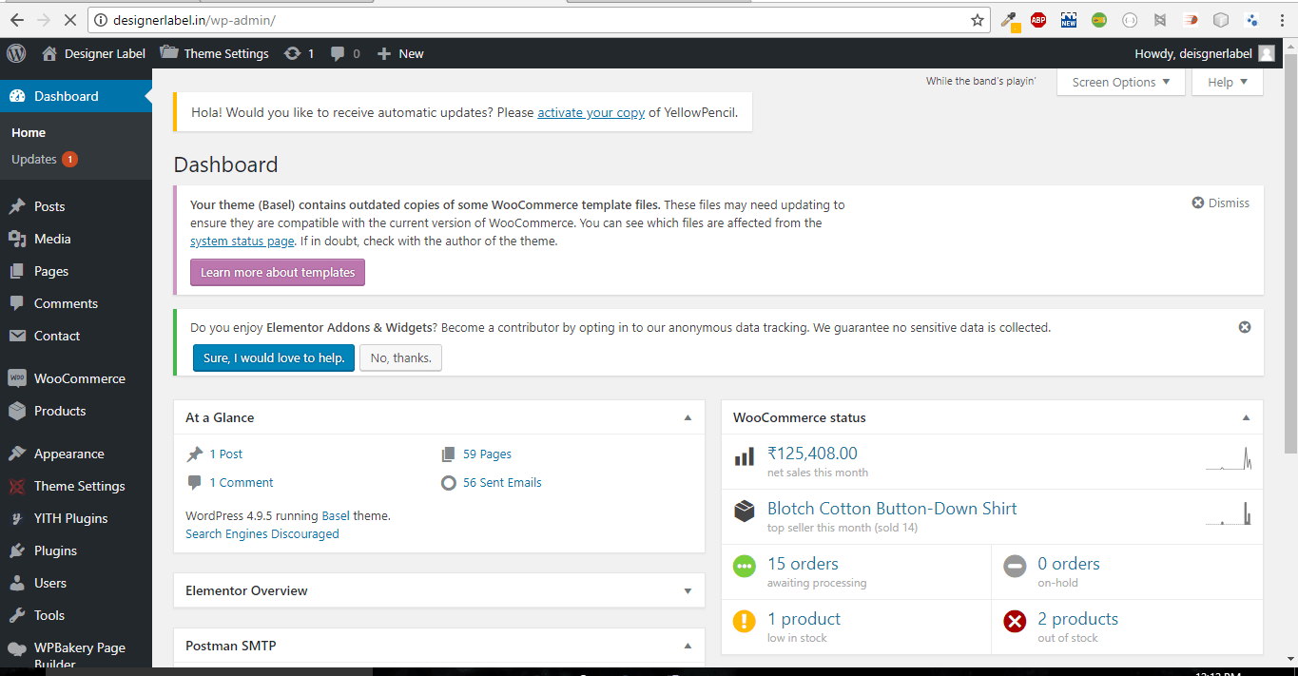
Task: Click the user avatar next to Howdy
Action: tap(1267, 53)
